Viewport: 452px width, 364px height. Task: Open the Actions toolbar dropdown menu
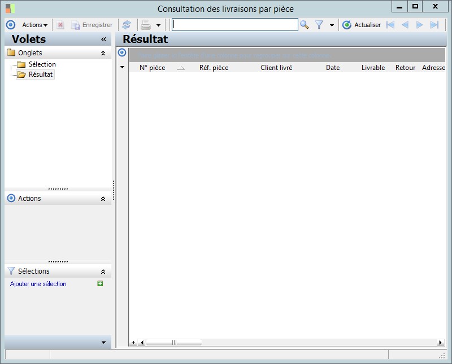coord(34,25)
